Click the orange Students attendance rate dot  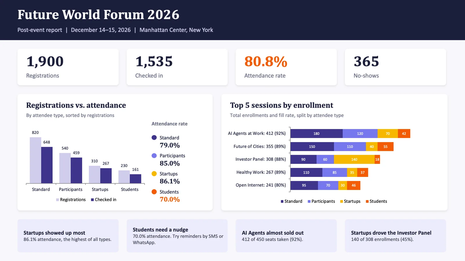tap(154, 192)
